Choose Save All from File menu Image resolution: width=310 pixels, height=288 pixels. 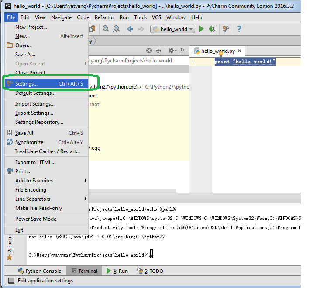[46, 133]
